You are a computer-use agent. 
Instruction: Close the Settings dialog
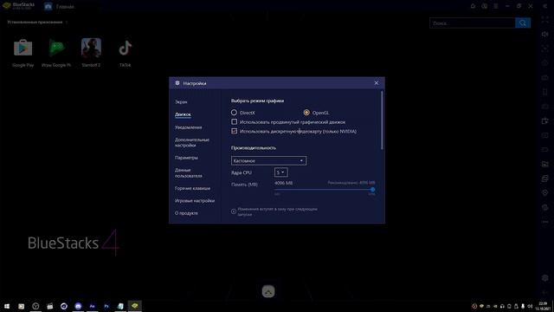coord(377,83)
